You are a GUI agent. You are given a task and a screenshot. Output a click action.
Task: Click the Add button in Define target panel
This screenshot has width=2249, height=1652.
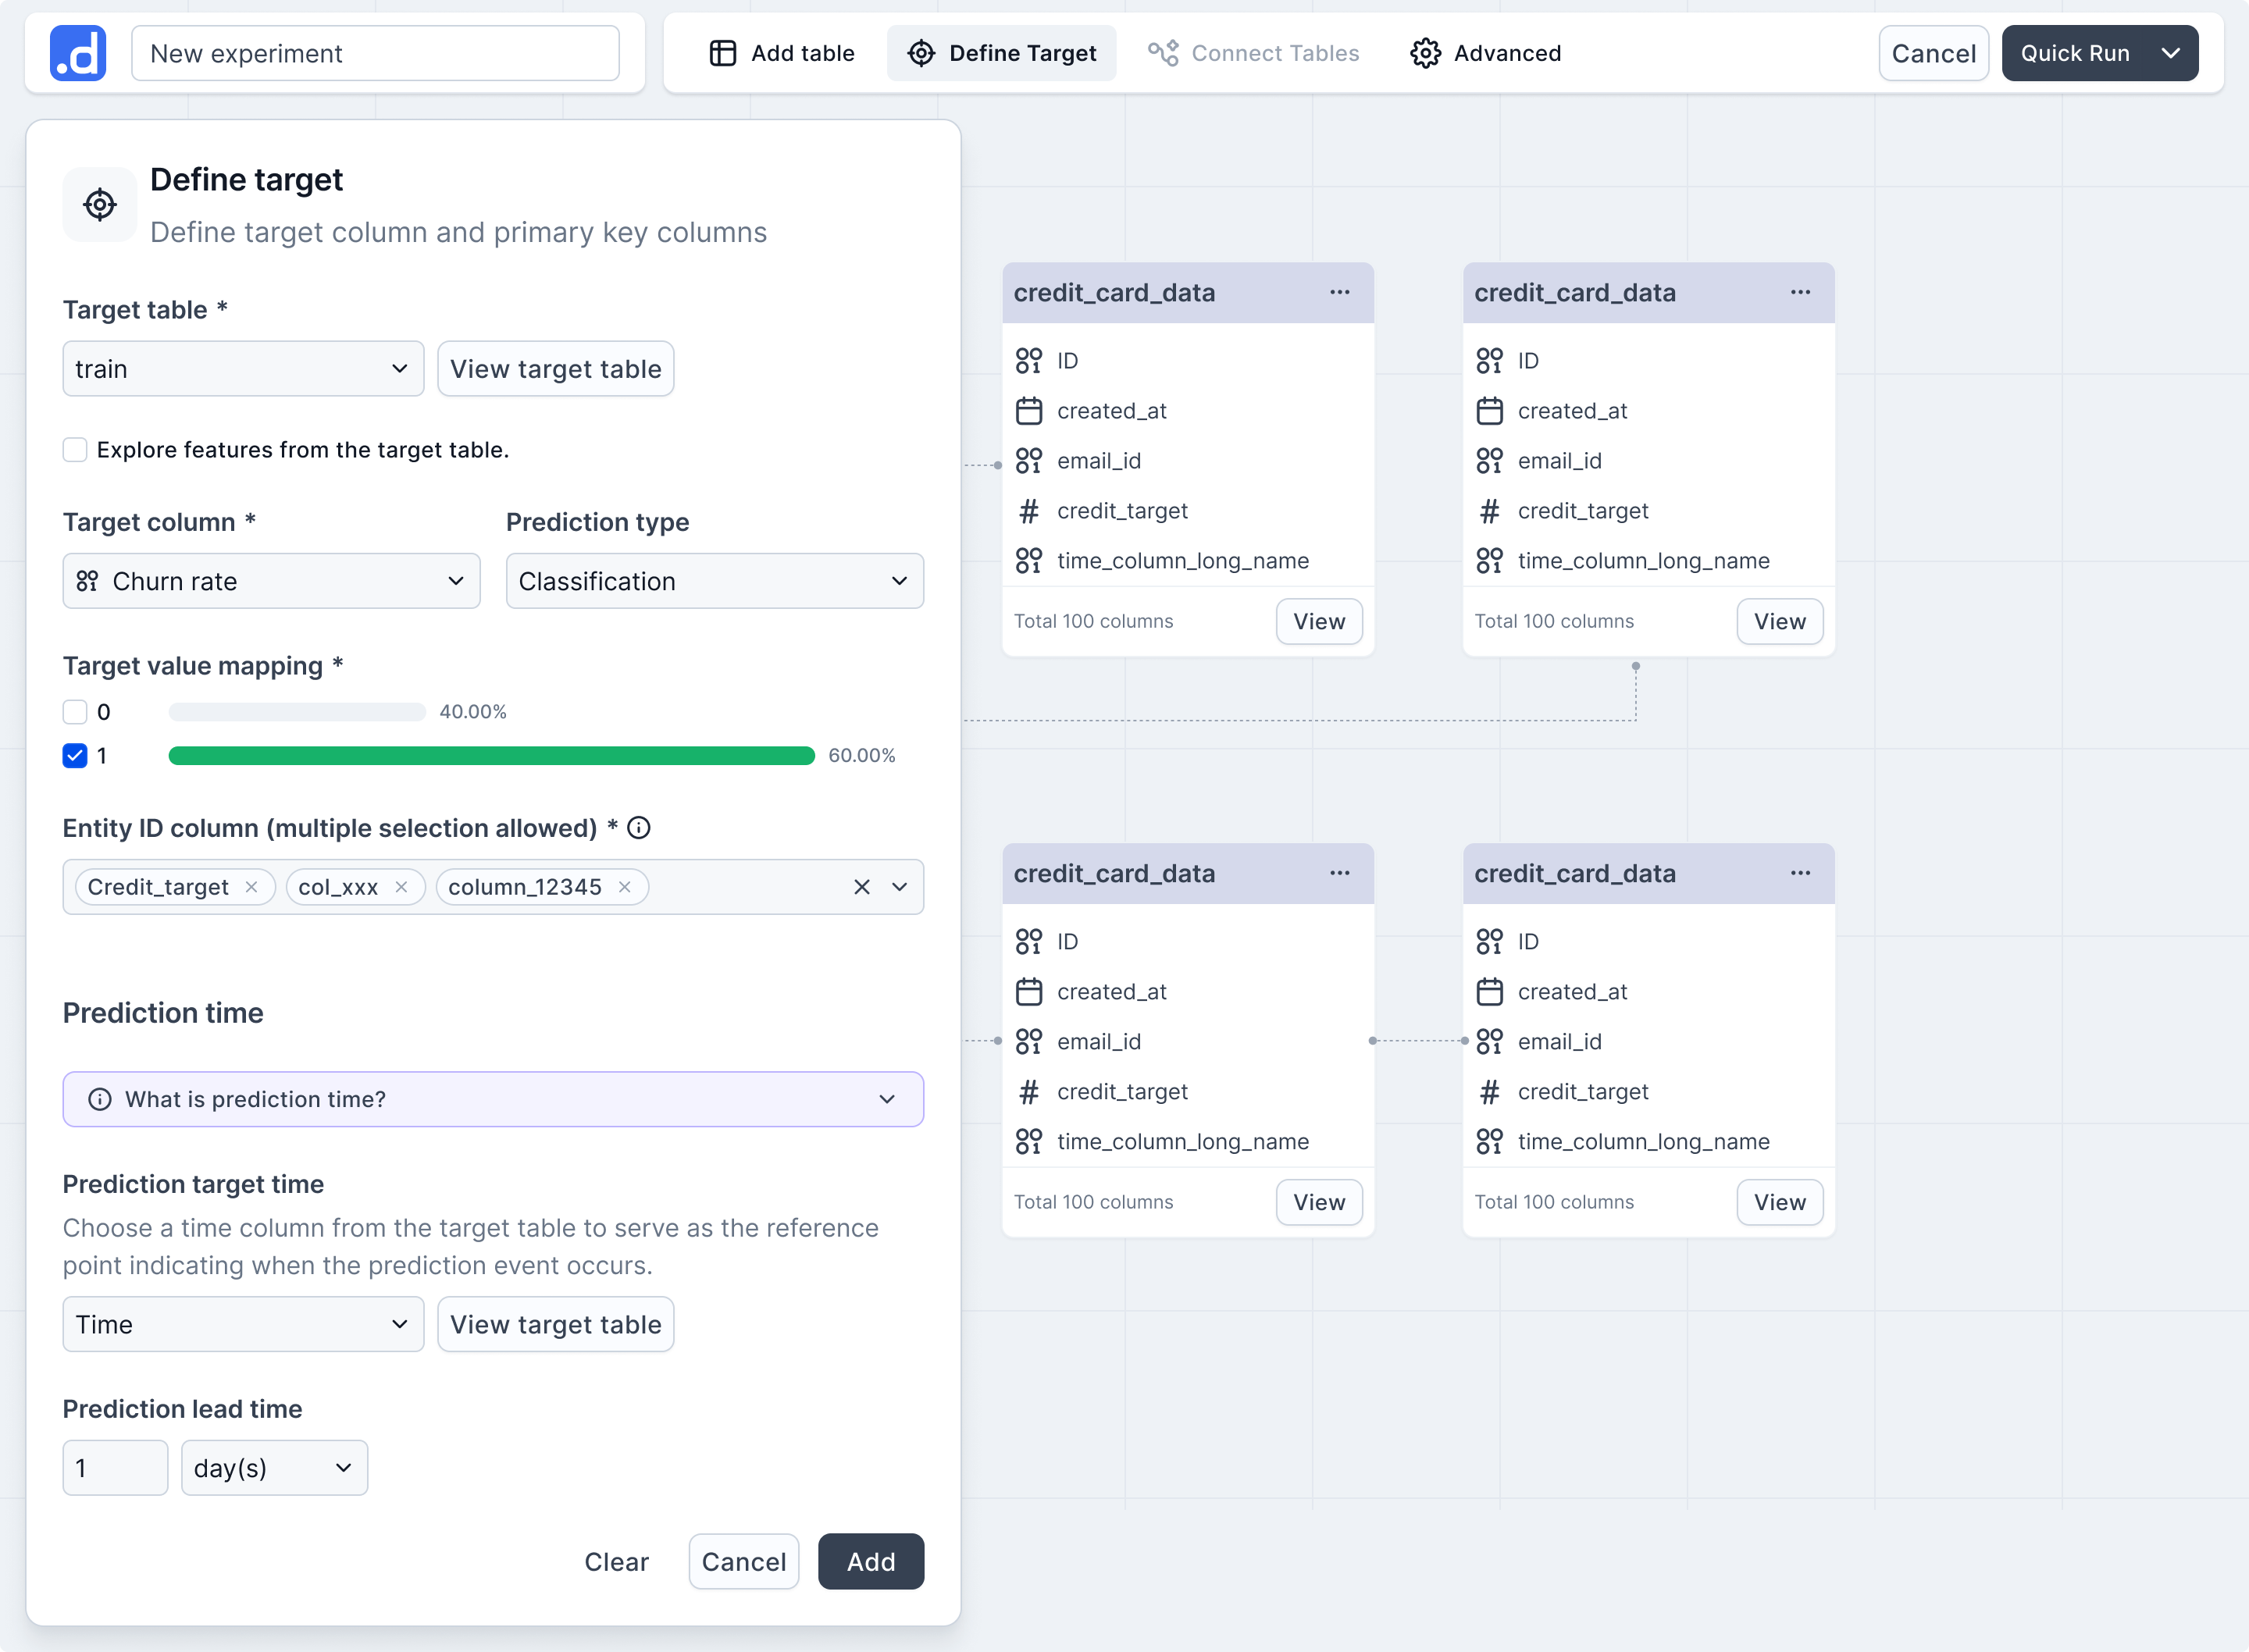[x=871, y=1561]
